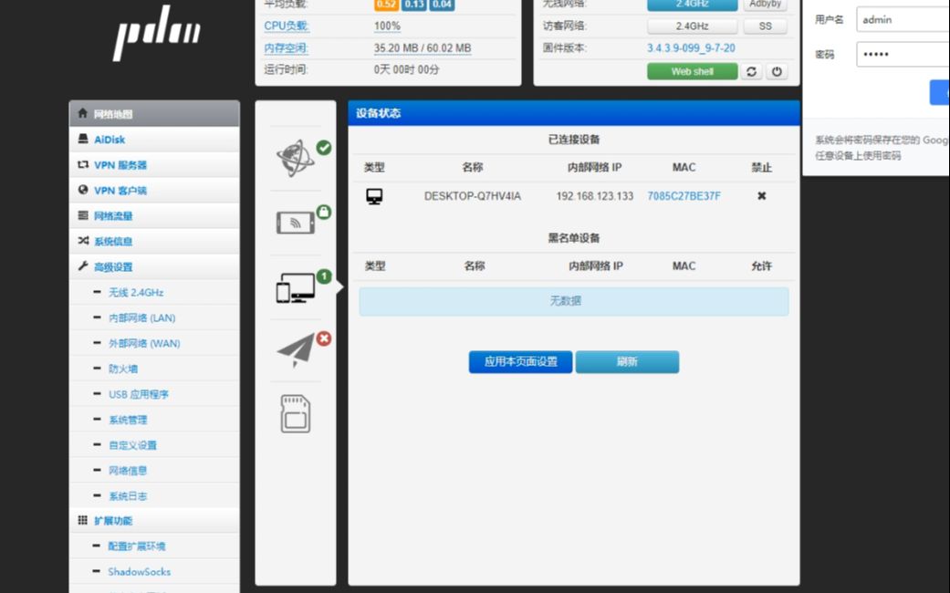Click the refresh icon beside Web shell
This screenshot has width=950, height=593.
coord(750,70)
